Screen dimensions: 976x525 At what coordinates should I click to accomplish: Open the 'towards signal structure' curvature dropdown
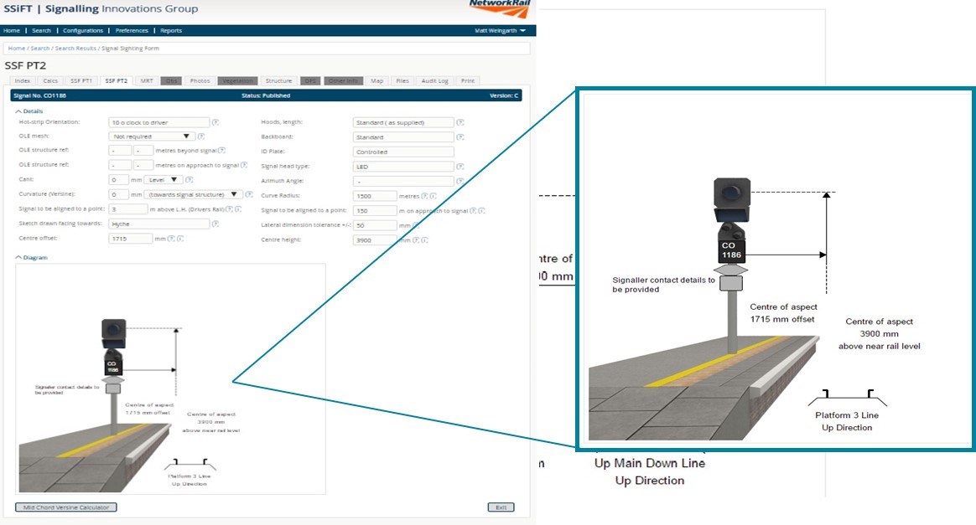tap(193, 194)
